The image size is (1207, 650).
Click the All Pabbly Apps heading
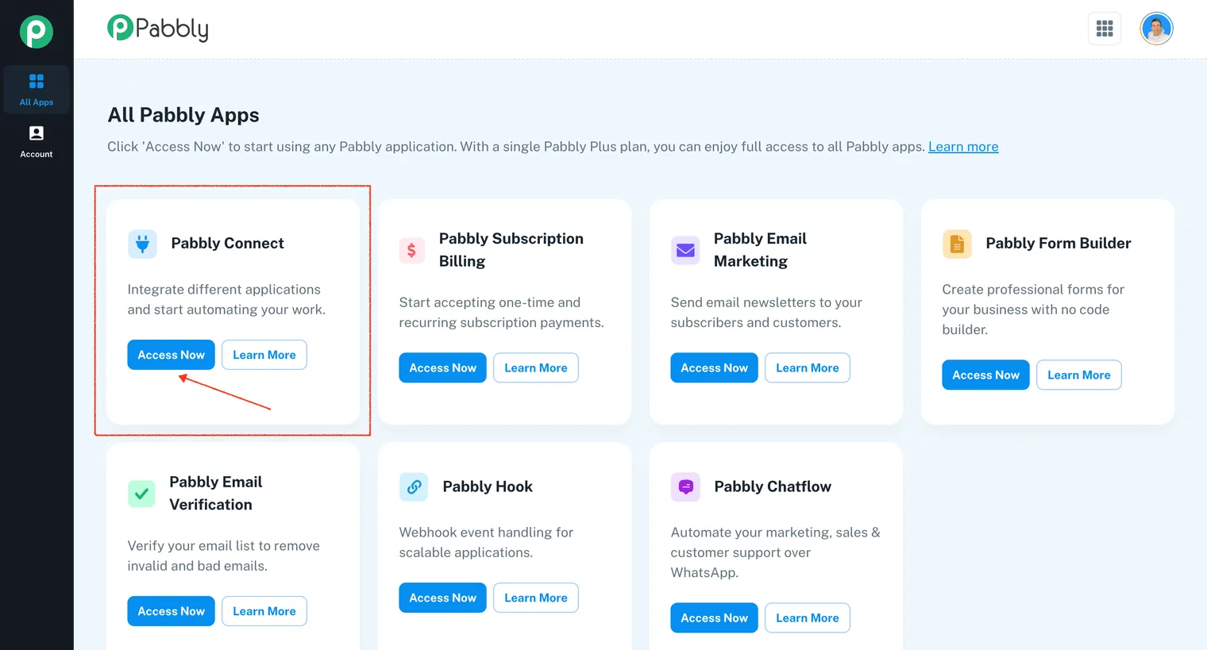click(x=183, y=115)
